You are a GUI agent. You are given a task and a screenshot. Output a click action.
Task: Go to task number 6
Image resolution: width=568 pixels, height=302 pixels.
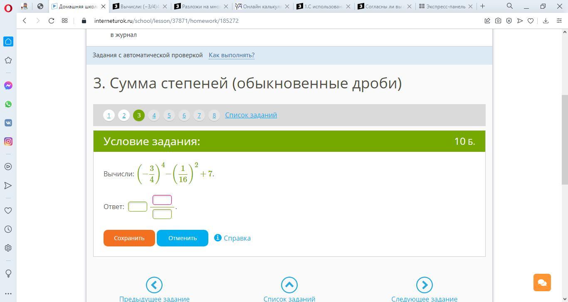(x=184, y=115)
